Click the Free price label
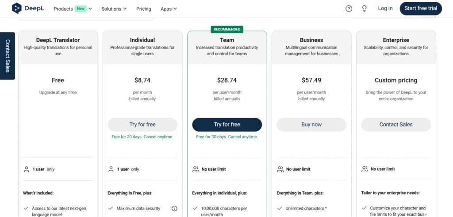Screen dimensions: 453x217 [58, 80]
